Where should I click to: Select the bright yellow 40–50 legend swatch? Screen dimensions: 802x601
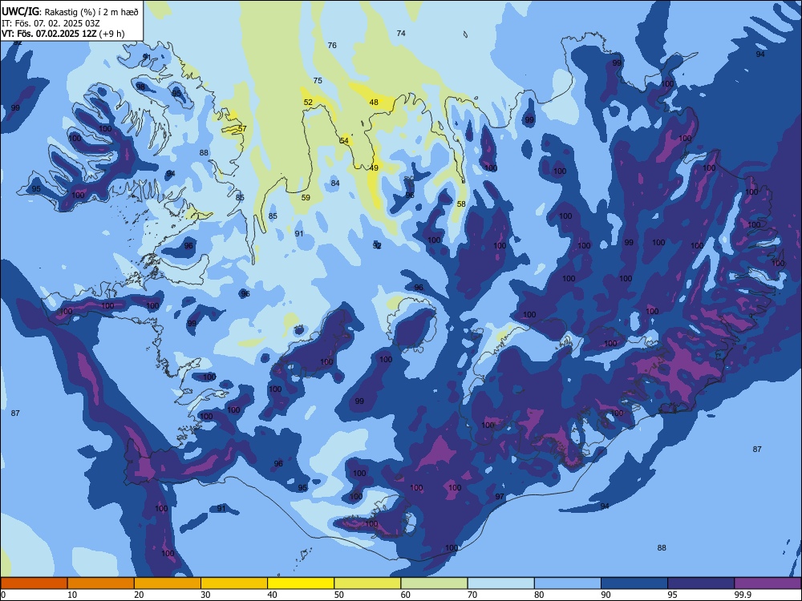301,583
